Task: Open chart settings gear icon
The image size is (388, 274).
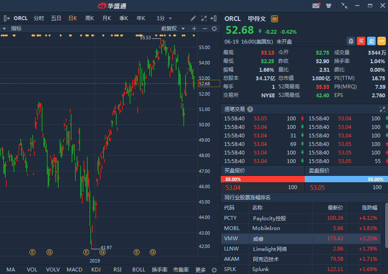Action: tap(214, 29)
